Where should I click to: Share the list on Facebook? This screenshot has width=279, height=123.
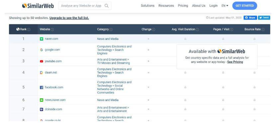tap(250, 18)
